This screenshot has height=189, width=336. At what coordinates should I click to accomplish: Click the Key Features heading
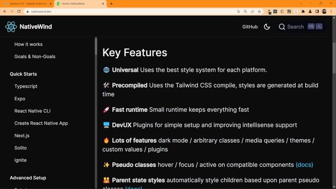pyautogui.click(x=134, y=52)
